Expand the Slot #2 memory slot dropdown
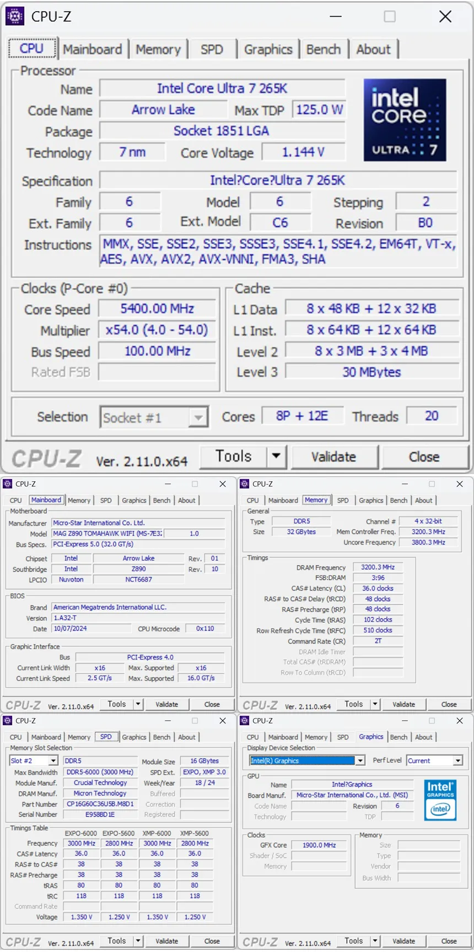The width and height of the screenshot is (474, 952). [x=53, y=761]
